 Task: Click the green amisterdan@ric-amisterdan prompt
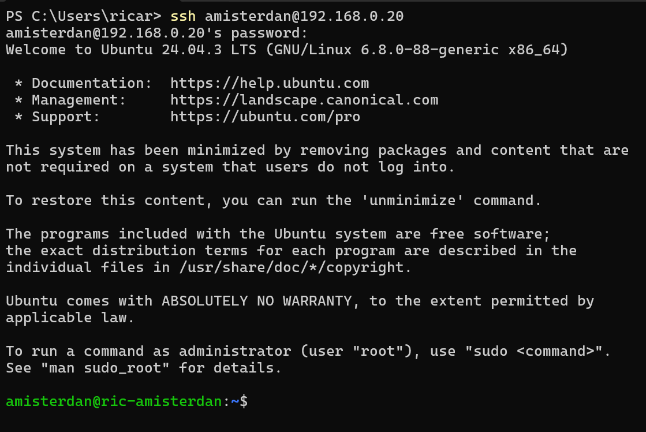click(114, 401)
